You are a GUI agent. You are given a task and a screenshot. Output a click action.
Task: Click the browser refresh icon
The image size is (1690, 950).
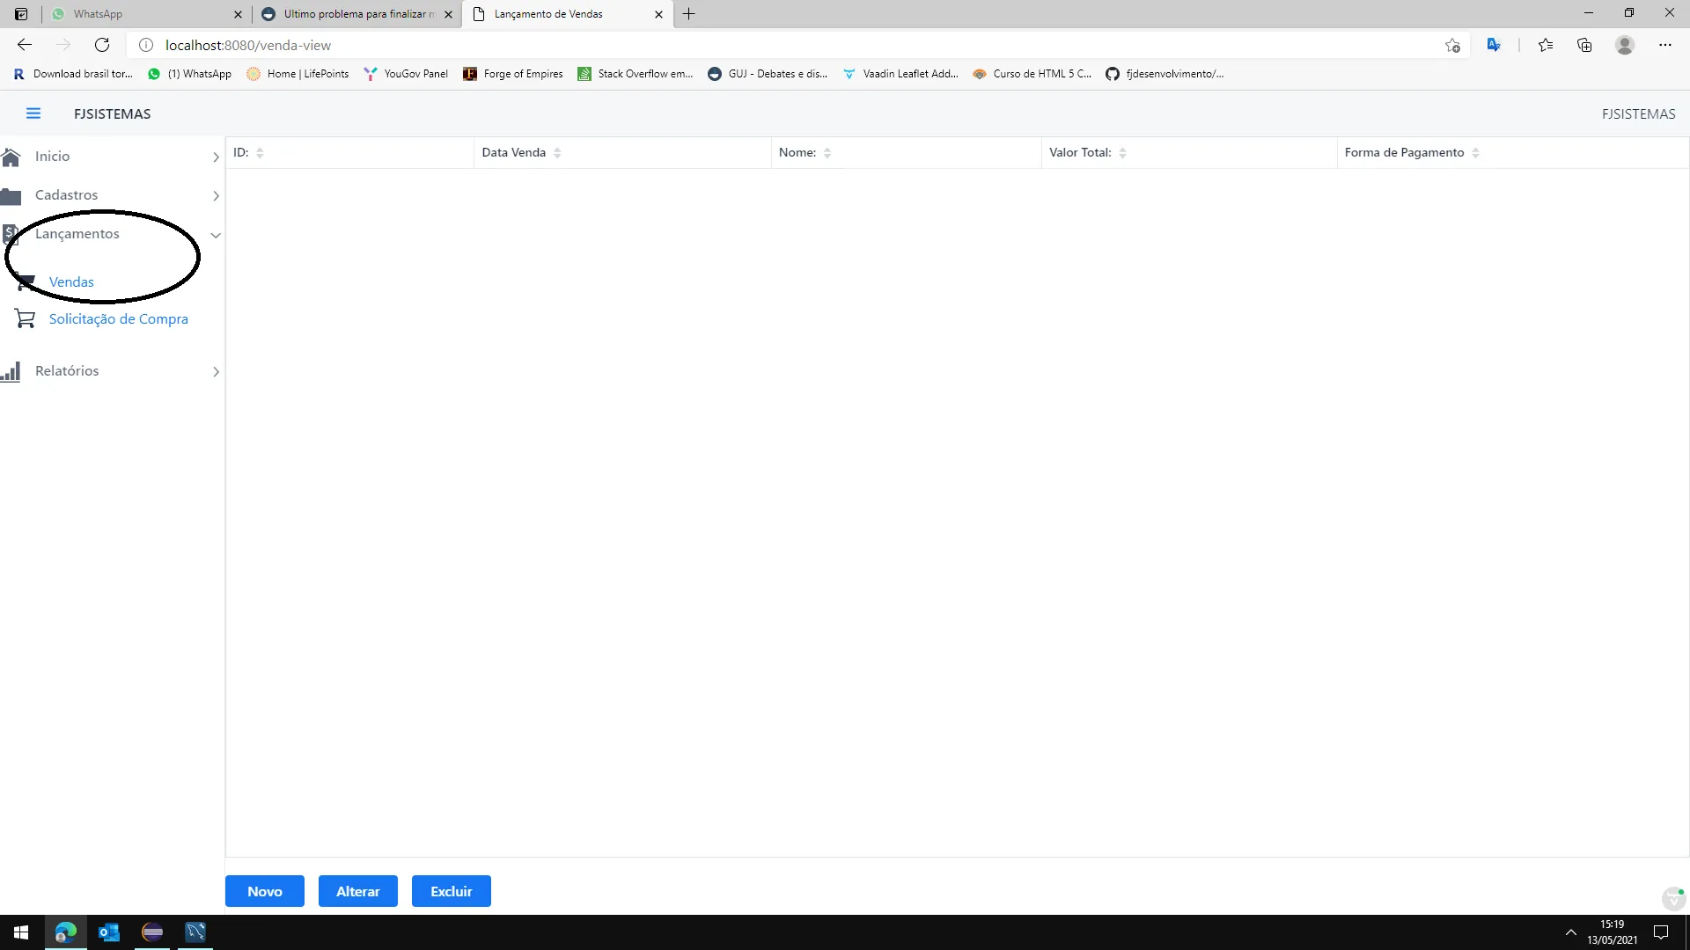(102, 45)
